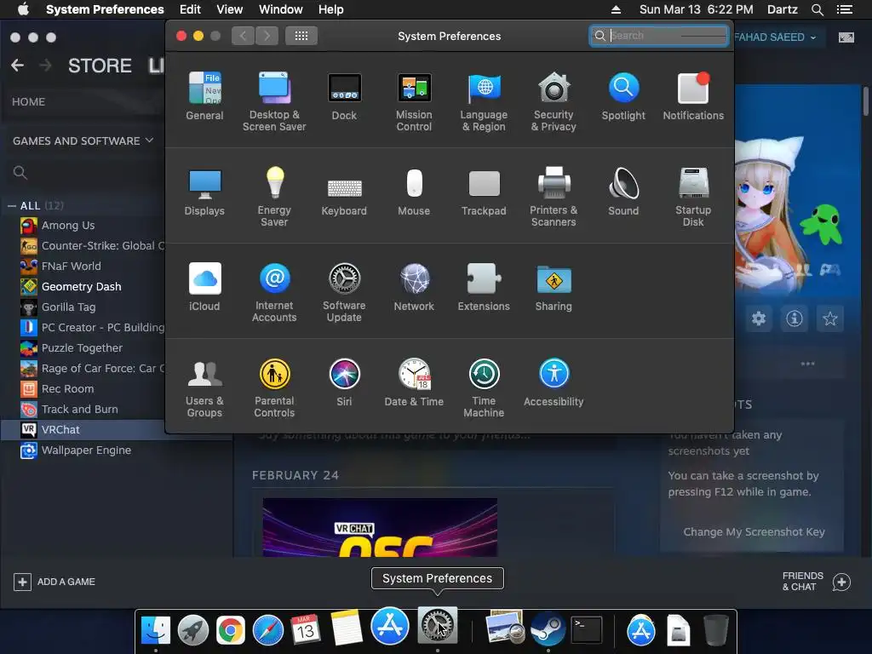
Task: Go back in System Preferences toolbar
Action: 243,36
